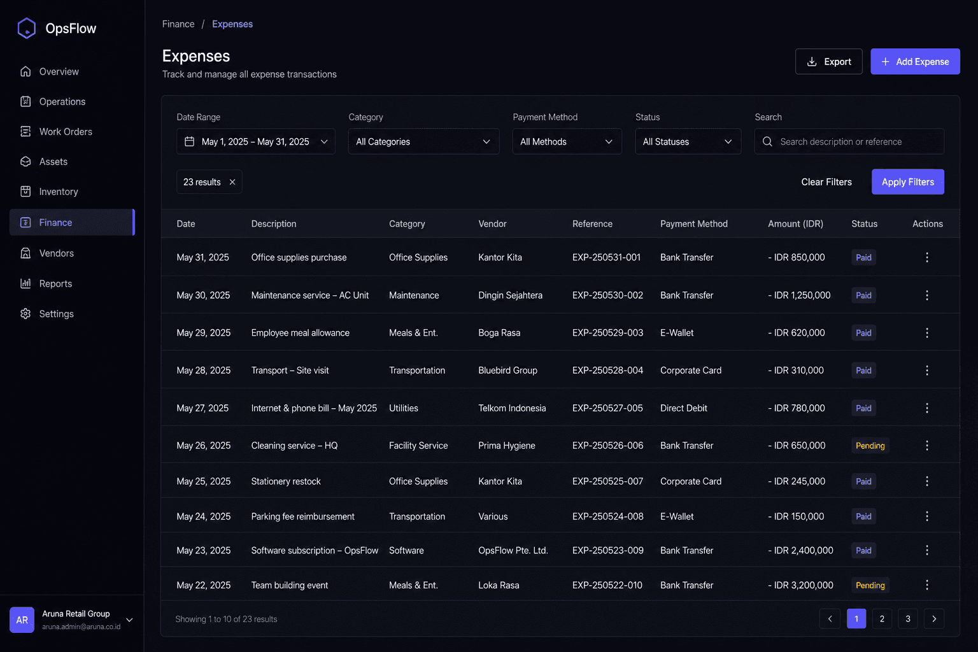Open Vendors in the sidebar

click(72, 253)
